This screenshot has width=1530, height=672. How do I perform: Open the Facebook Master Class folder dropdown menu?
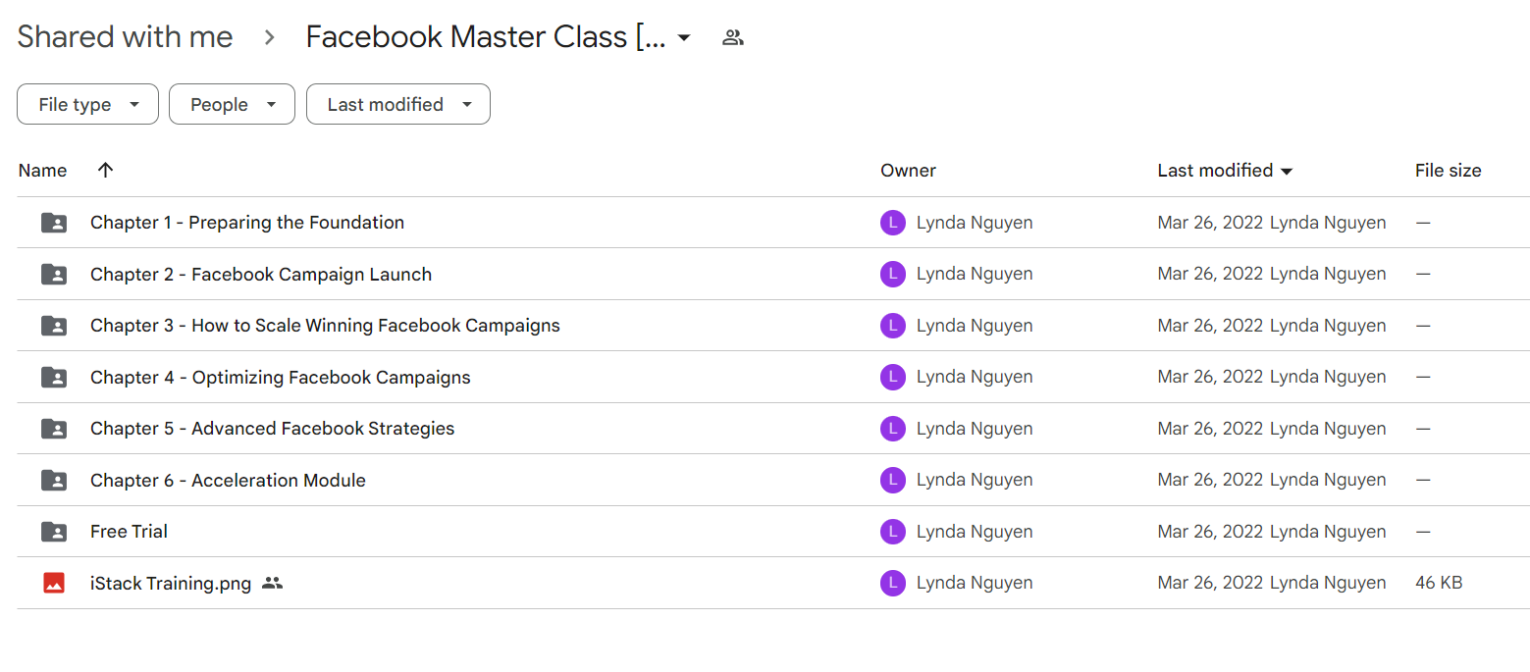(684, 38)
